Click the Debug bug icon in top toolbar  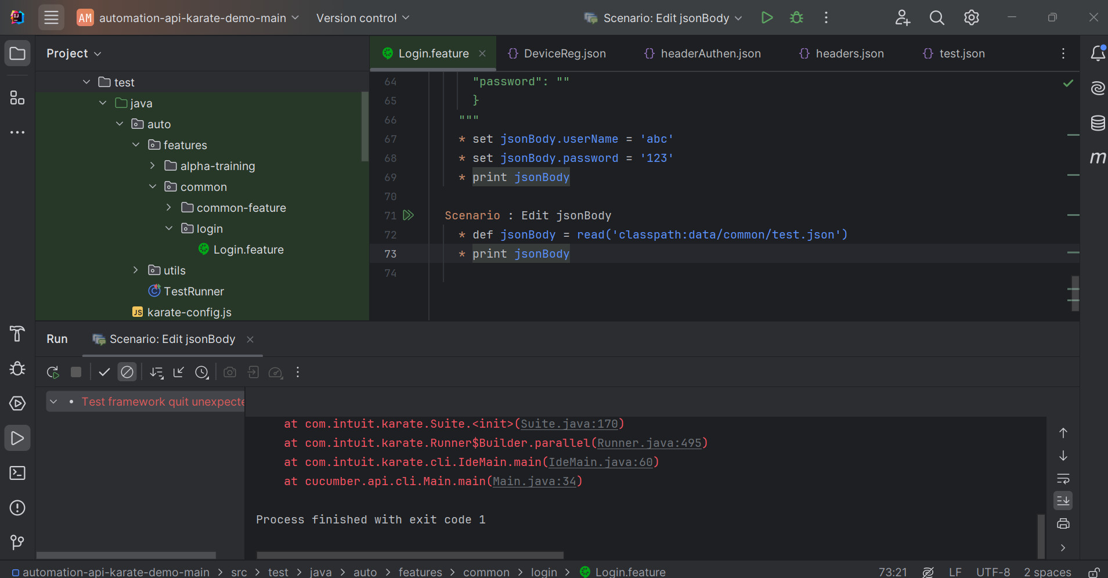[796, 18]
